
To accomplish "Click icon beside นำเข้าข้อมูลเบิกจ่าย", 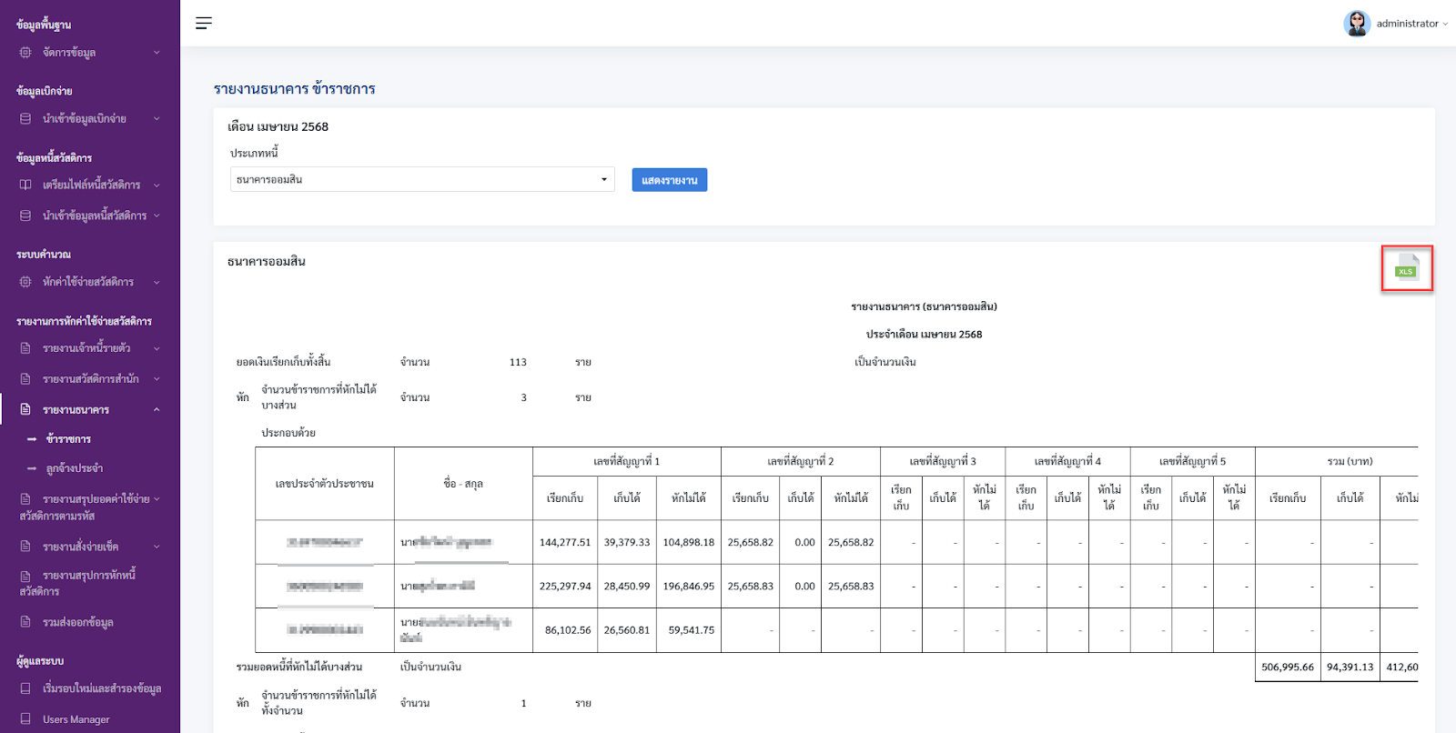I will click(x=25, y=119).
